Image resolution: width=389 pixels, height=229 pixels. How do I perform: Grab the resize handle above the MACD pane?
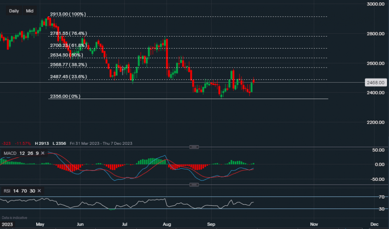(x=194, y=147)
